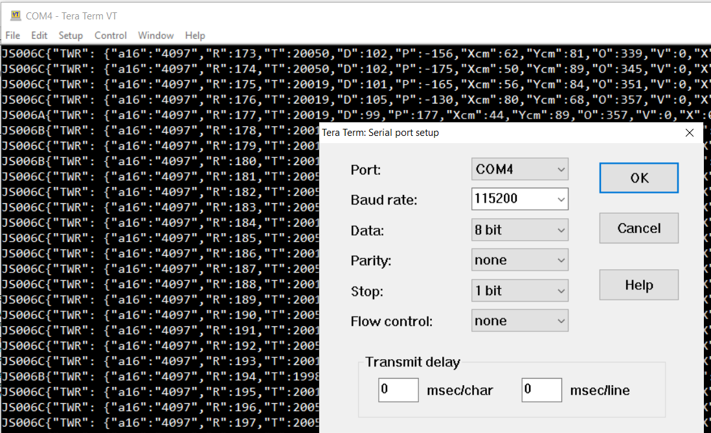Open the Baud rate dropdown showing 115200
This screenshot has height=433, width=711.
point(519,199)
